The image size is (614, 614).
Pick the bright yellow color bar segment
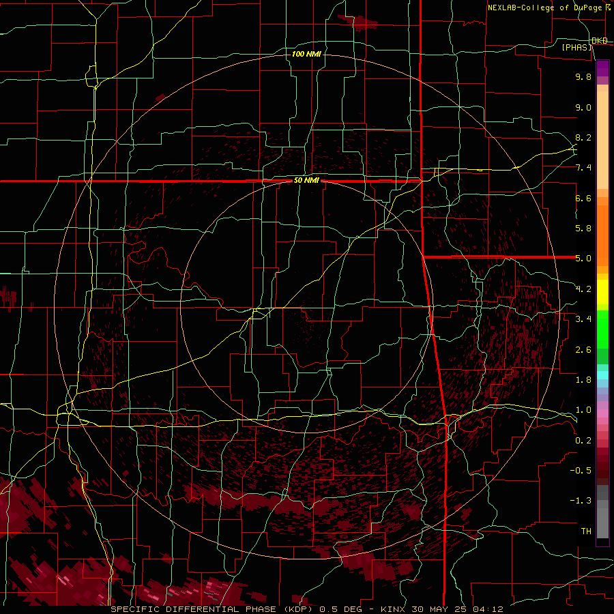[602, 292]
